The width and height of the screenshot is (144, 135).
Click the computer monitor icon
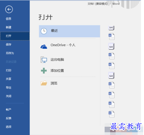[x=44, y=60]
